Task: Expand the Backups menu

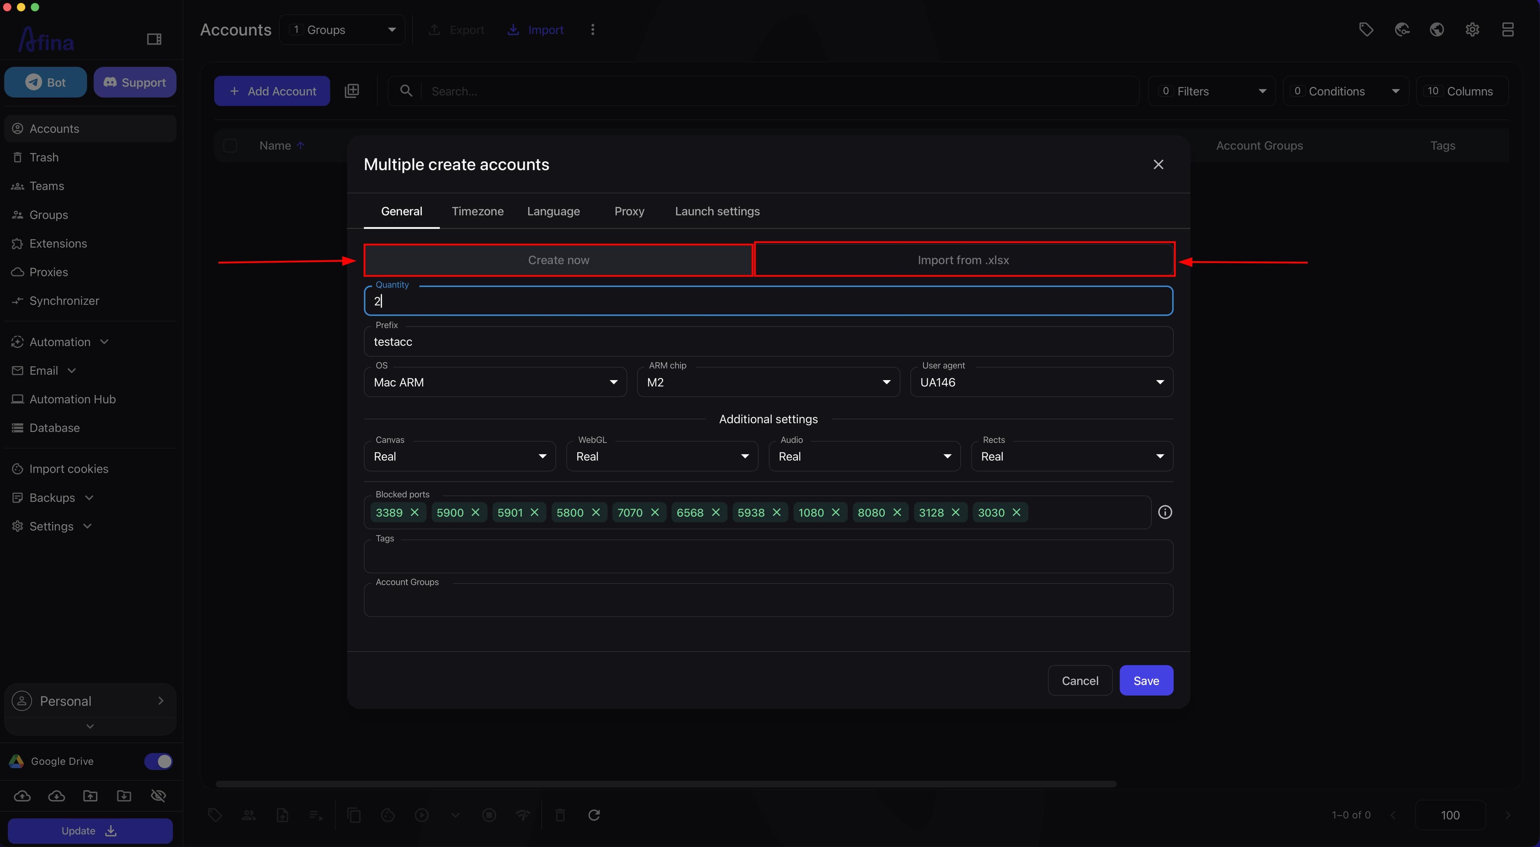Action: (90, 498)
